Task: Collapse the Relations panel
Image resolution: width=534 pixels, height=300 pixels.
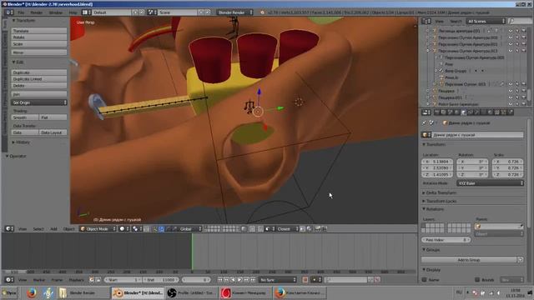Action: click(433, 209)
